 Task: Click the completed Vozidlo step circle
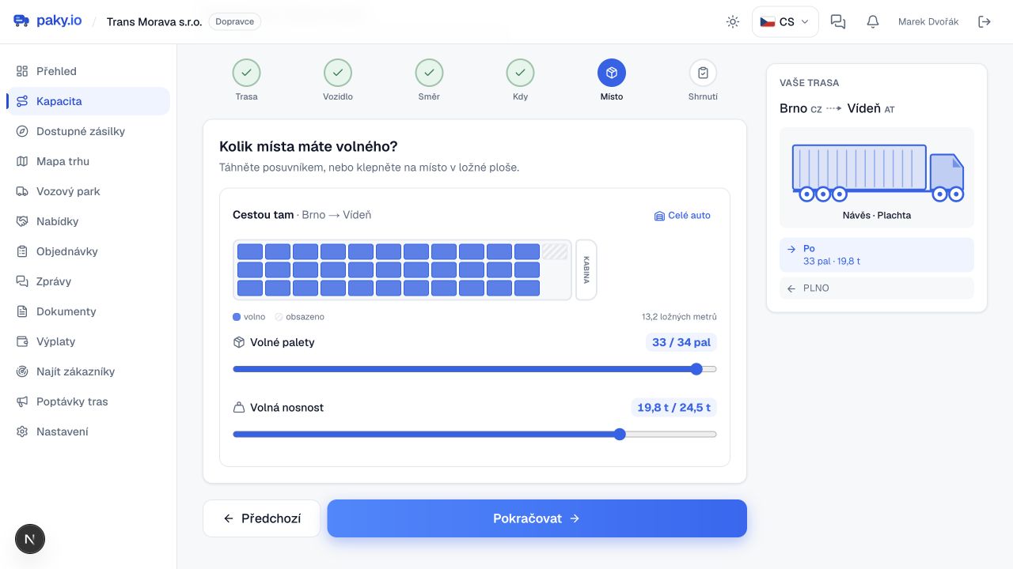(338, 73)
